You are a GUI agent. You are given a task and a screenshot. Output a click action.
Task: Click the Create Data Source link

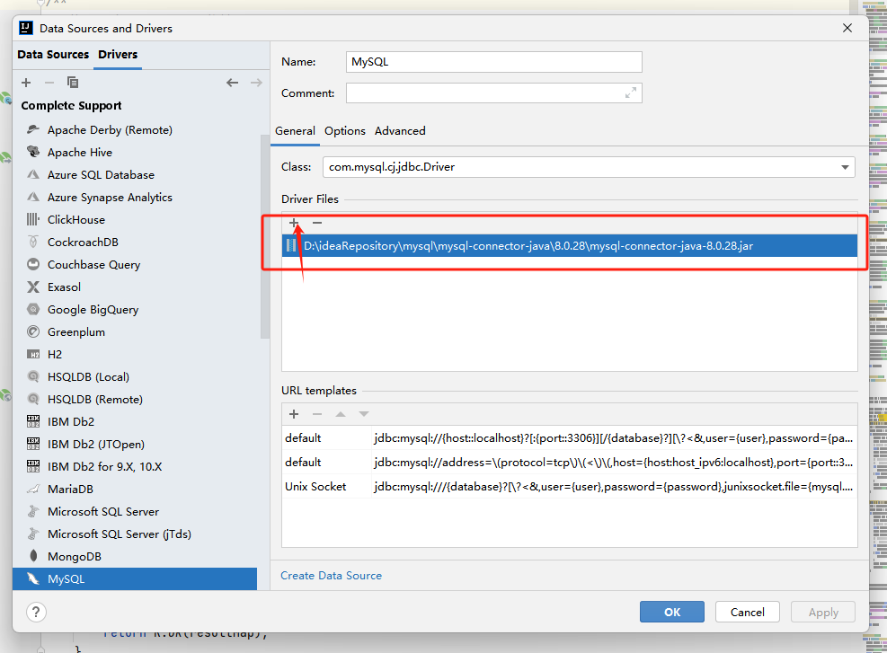(331, 576)
